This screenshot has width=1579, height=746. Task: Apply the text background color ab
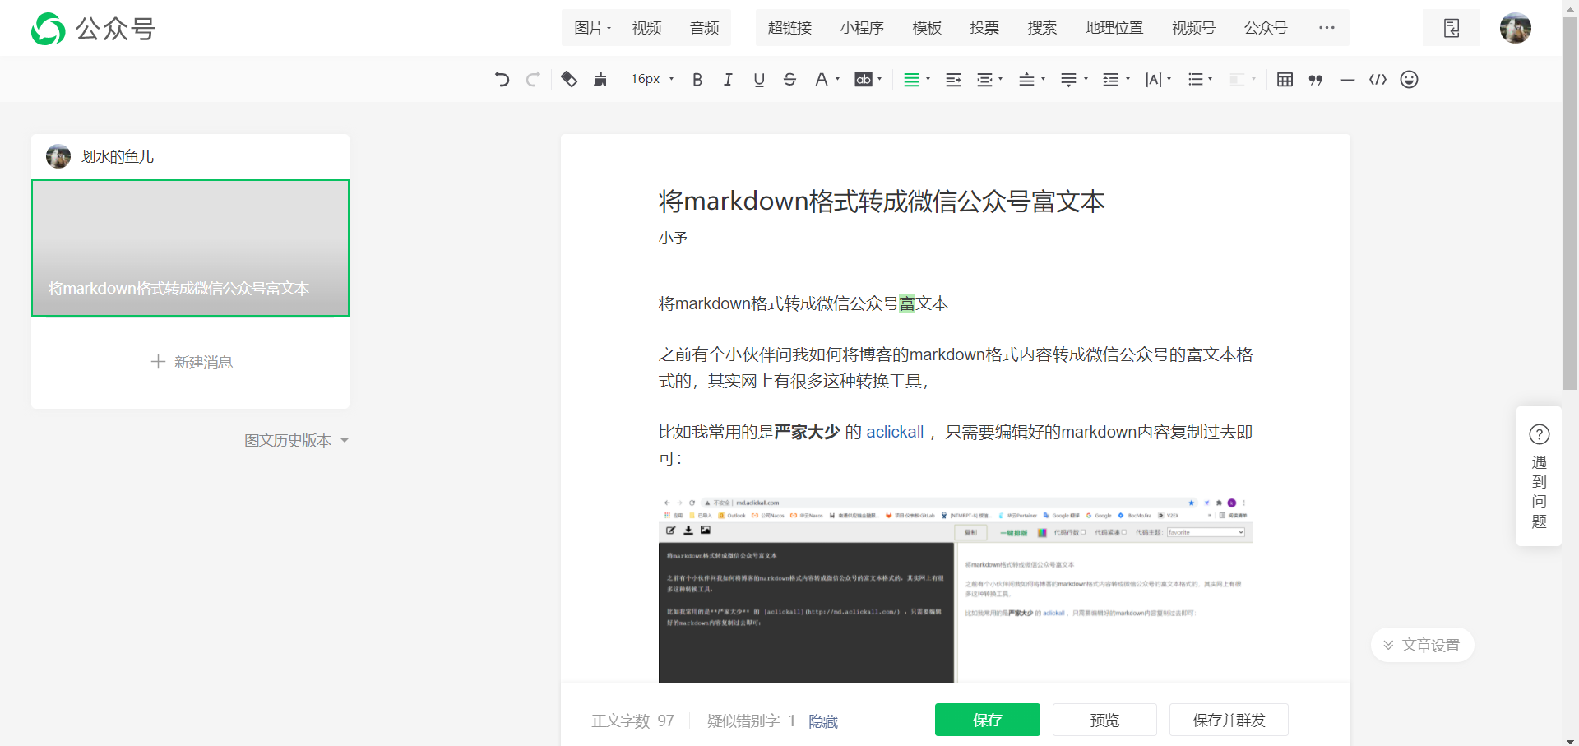863,79
